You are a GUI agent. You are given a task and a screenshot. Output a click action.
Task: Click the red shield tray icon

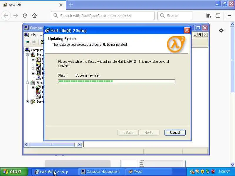pos(213,172)
